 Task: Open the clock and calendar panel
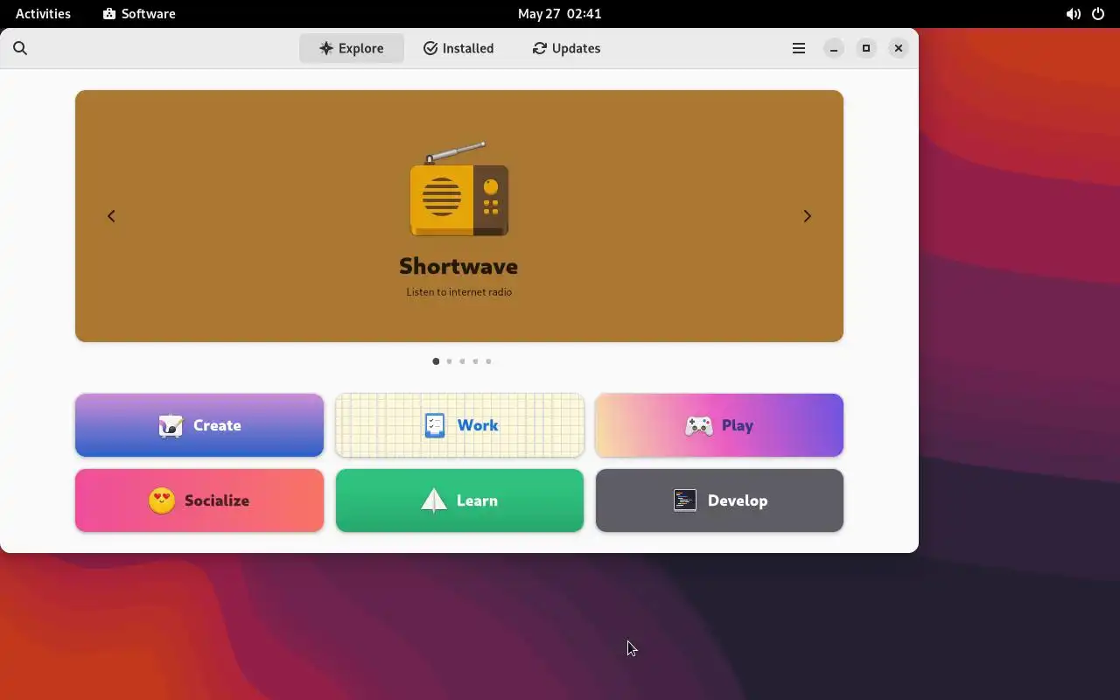click(x=559, y=13)
